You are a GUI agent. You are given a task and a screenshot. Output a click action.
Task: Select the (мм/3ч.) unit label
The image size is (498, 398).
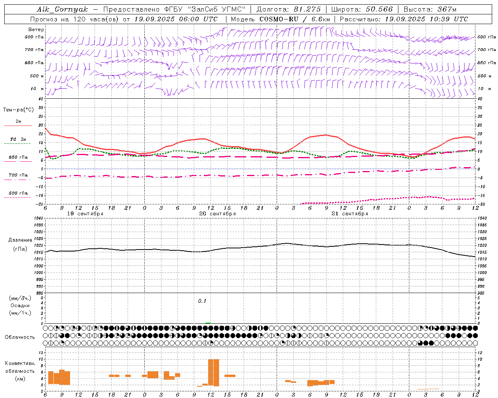pyautogui.click(x=20, y=298)
